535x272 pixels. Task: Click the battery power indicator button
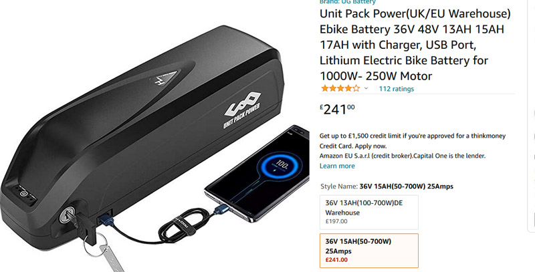coord(23,194)
